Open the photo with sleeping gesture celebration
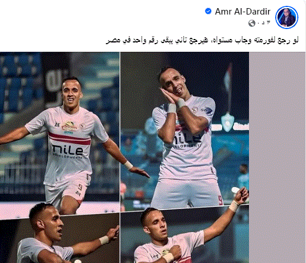The image size is (306, 263). (184, 130)
